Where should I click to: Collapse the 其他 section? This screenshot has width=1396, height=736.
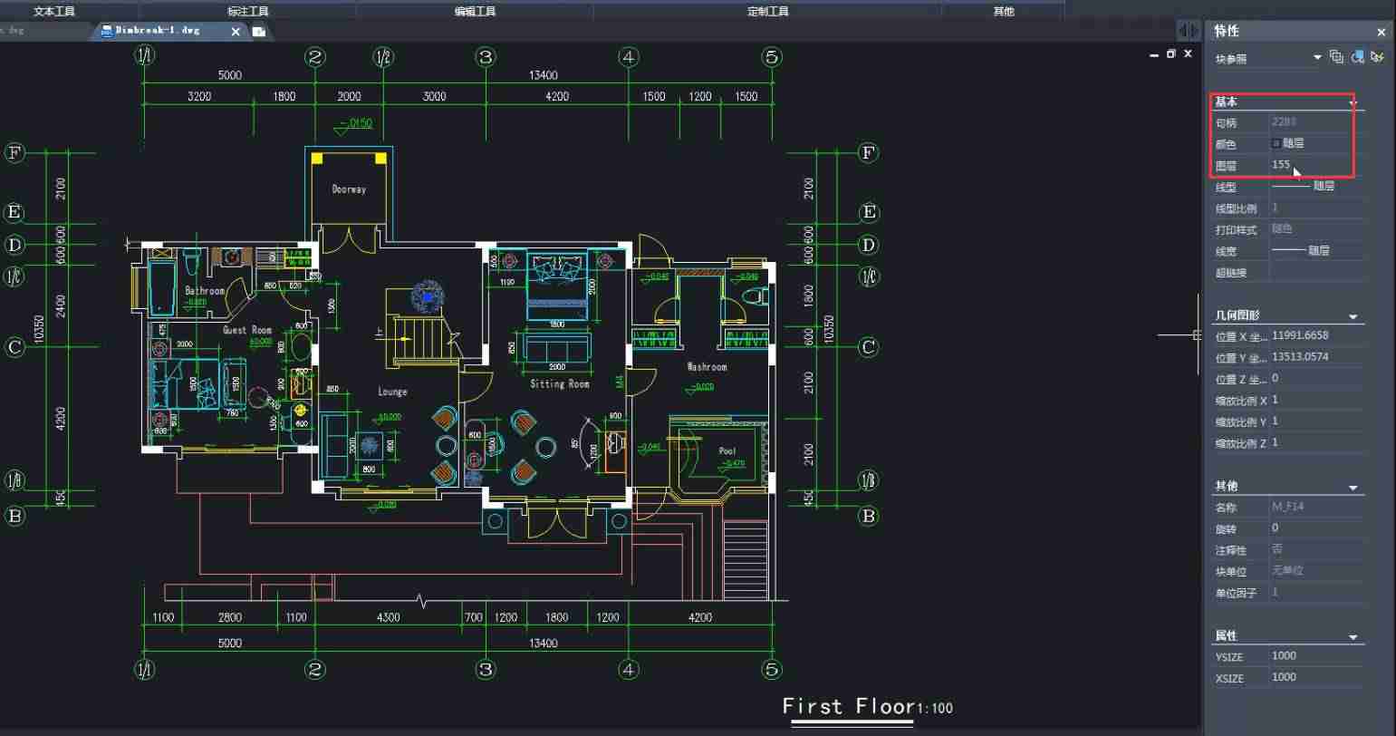click(x=1353, y=488)
